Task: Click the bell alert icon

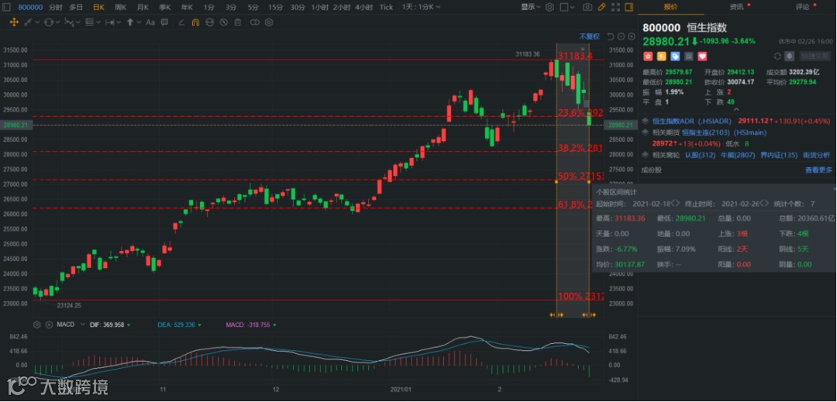Action: point(789,56)
